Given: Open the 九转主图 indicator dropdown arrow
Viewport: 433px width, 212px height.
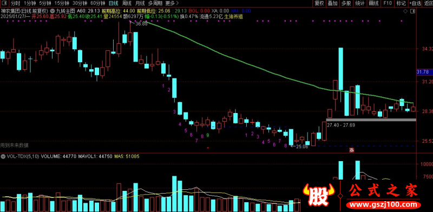Looking at the screenshot, I should pos(53,11).
